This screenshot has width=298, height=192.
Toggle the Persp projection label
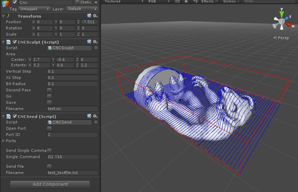[281, 38]
